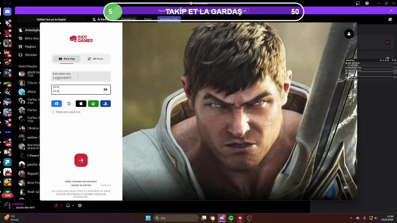Open the 'güçlü' group chat with 7 Üye
The width and height of the screenshot is (397, 223).
29,74
